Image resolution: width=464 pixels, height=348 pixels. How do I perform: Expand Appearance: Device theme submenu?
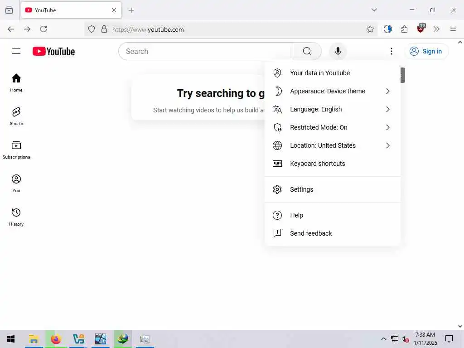(332, 91)
